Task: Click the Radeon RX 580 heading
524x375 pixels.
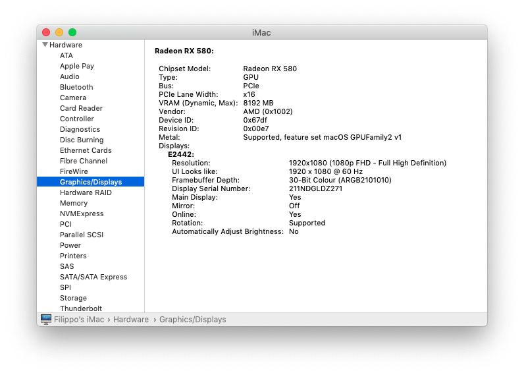Action: pyautogui.click(x=184, y=51)
